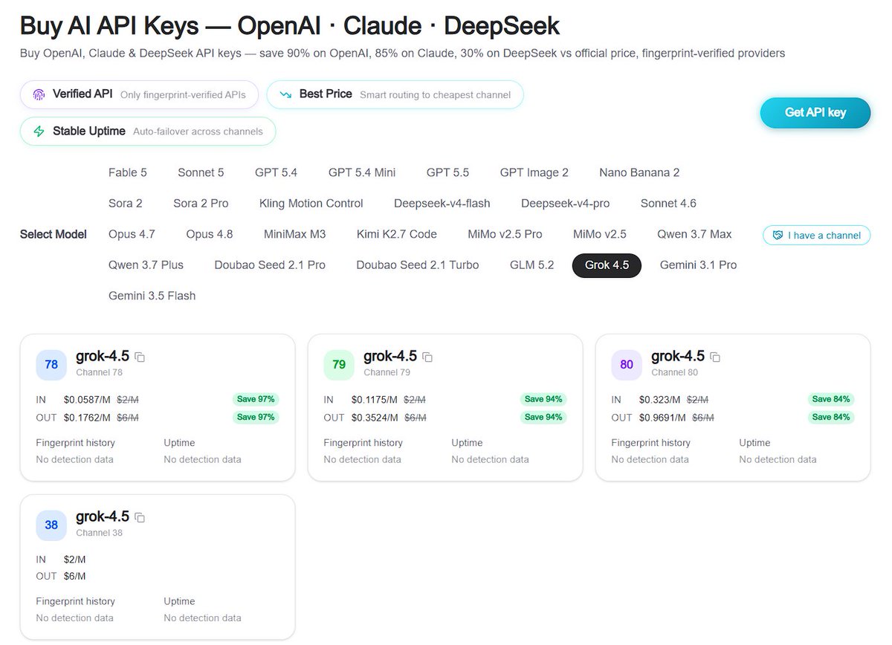The height and width of the screenshot is (645, 892).
Task: Switch to the GPT 5.5 model
Action: [447, 172]
